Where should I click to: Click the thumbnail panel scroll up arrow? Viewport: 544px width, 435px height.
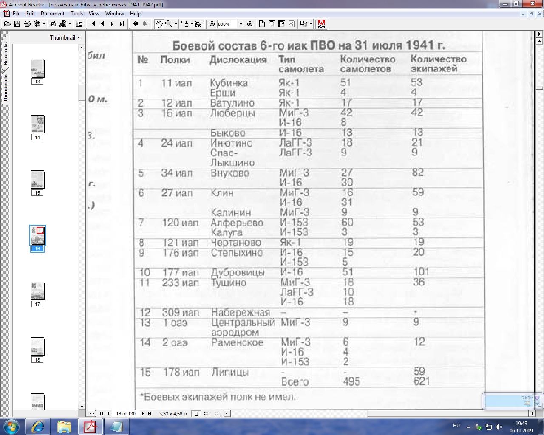coord(82,48)
